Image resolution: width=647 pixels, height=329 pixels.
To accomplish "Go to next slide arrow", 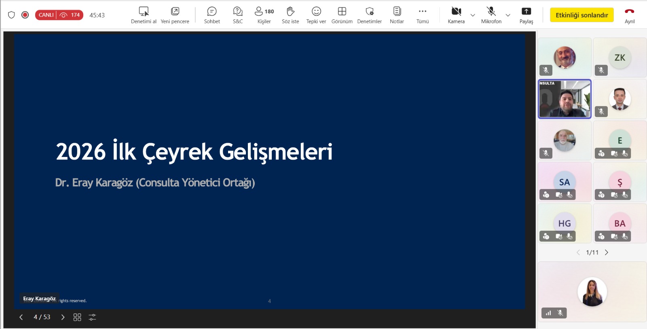I will tap(63, 317).
